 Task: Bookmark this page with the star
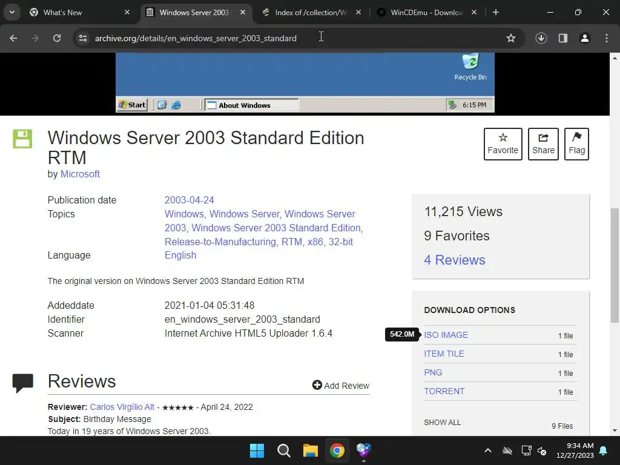click(511, 38)
